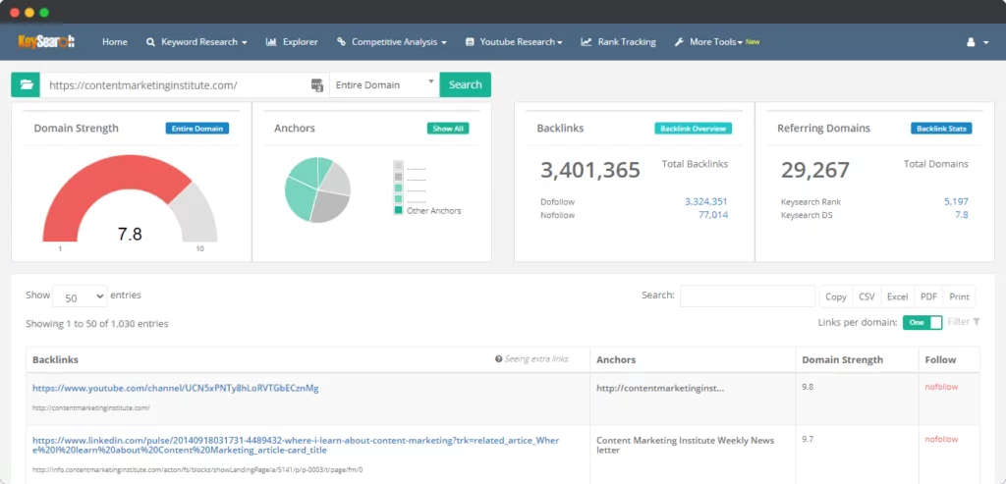This screenshot has height=484, width=1006.
Task: Click the red macOS close dot
Action: [x=14, y=12]
